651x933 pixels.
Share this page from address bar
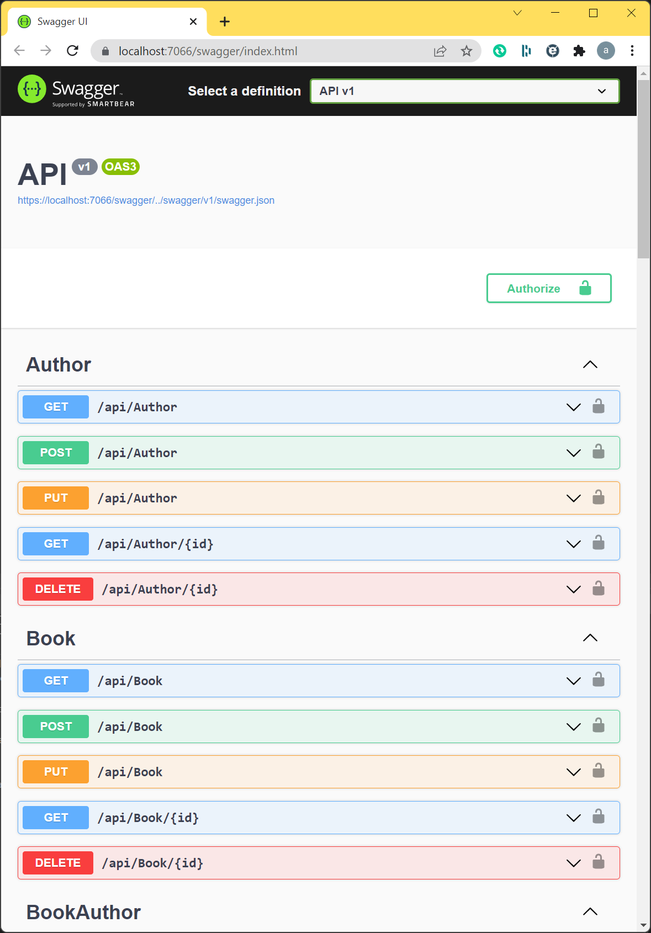click(440, 51)
